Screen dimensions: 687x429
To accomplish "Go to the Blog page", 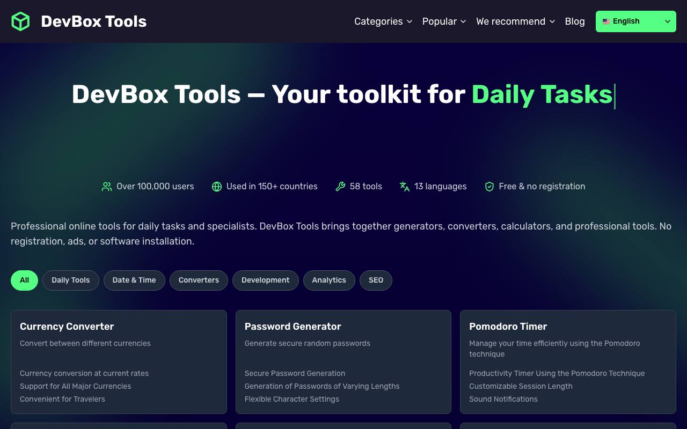I will (575, 21).
